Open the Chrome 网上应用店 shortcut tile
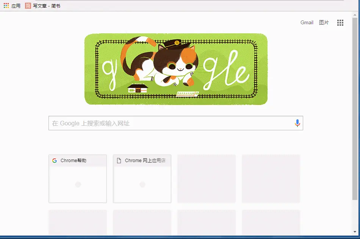The height and width of the screenshot is (239, 360). [x=142, y=179]
